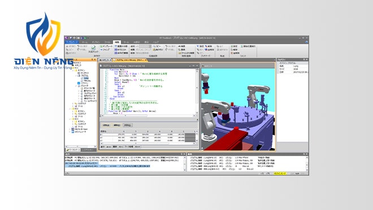Click the Add button above position table
This screenshot has height=210, width=373.
coord(106,125)
